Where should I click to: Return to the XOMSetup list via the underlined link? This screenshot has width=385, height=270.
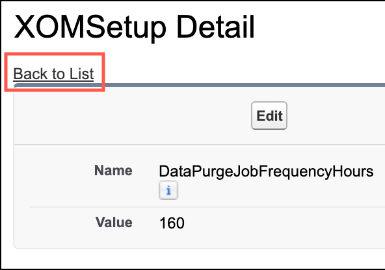coord(53,74)
